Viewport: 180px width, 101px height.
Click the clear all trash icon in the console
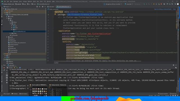[7, 82]
